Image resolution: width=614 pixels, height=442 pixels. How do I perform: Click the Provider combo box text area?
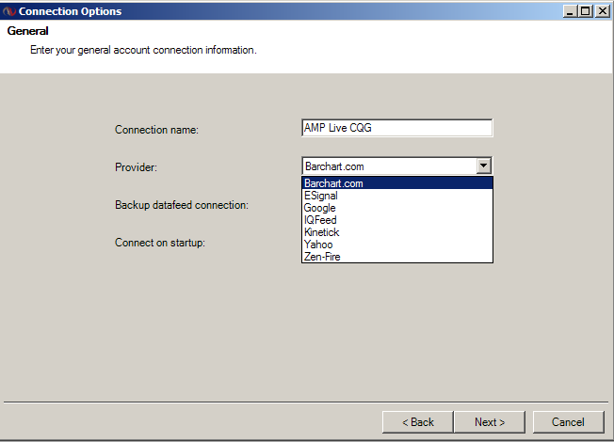388,166
